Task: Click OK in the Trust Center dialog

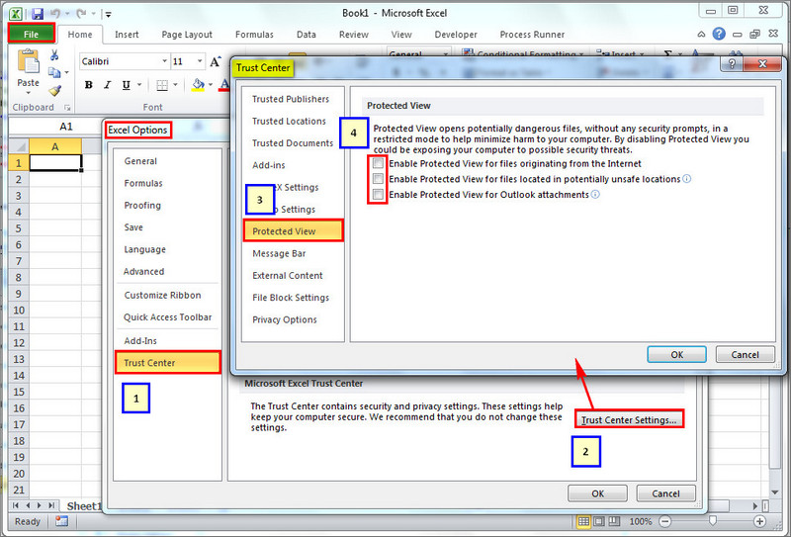Action: (x=676, y=354)
